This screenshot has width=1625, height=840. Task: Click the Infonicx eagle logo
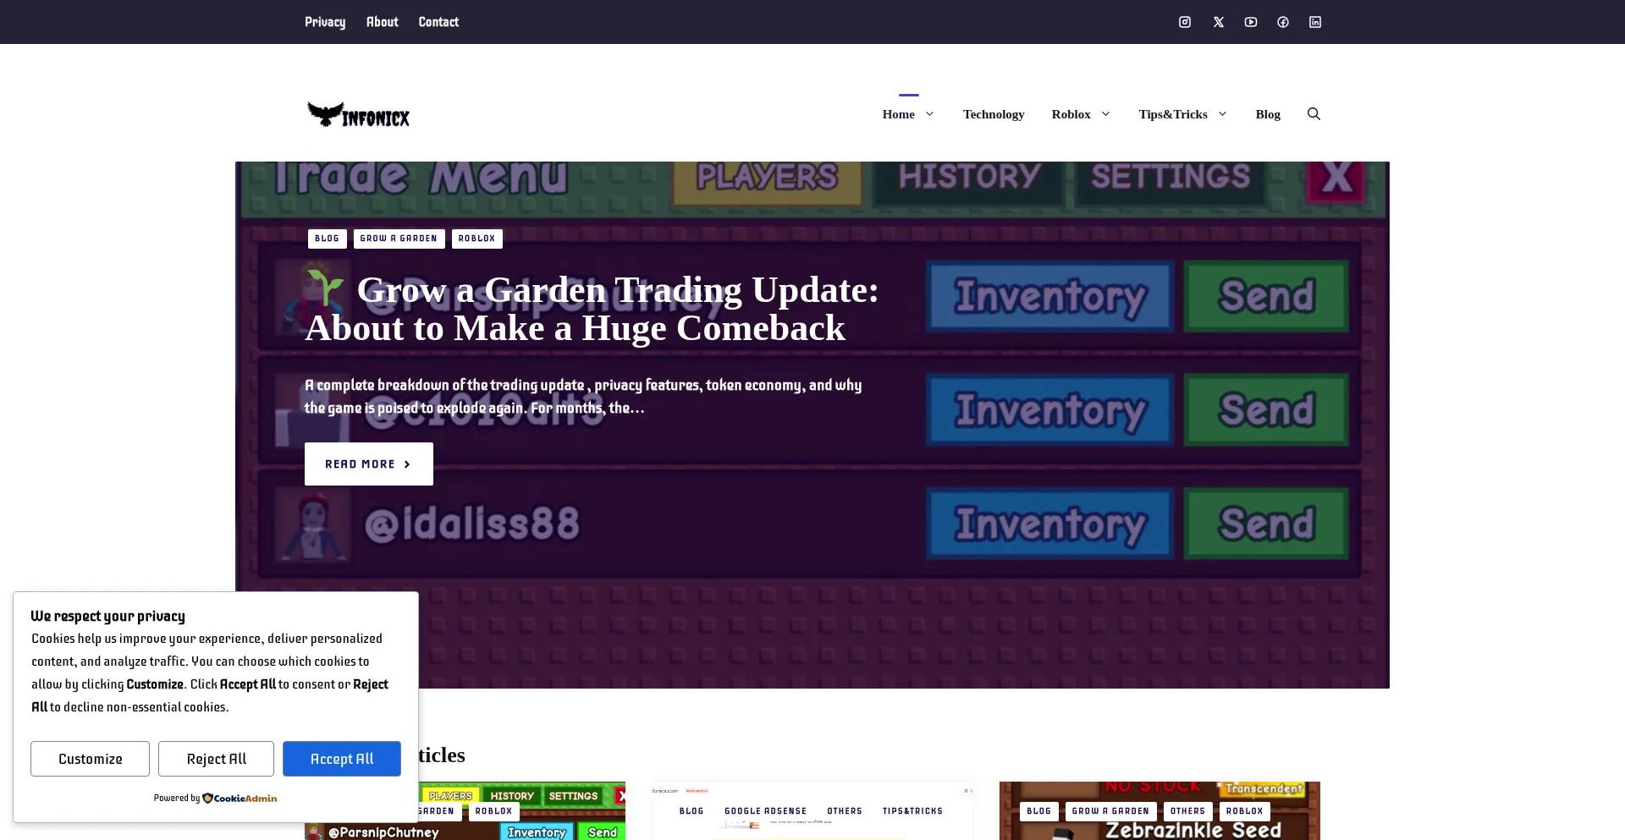(358, 114)
